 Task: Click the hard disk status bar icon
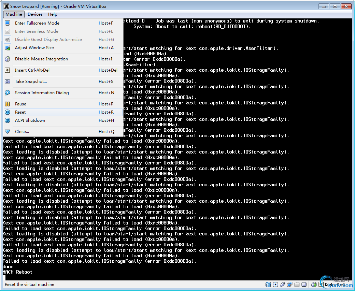pyautogui.click(x=268, y=285)
